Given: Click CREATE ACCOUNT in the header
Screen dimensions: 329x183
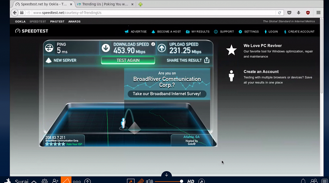Looking at the screenshot, I should [x=299, y=32].
